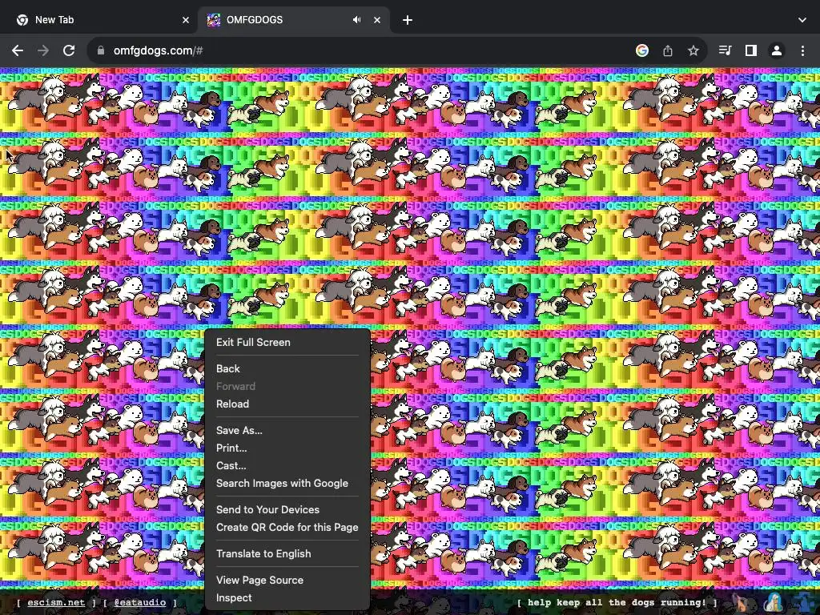Screen dimensions: 820x615
Task: Open the media controls icon
Action: coord(726,50)
